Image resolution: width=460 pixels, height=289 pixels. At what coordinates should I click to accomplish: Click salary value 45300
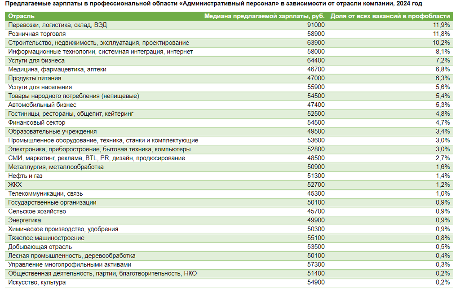(316, 194)
